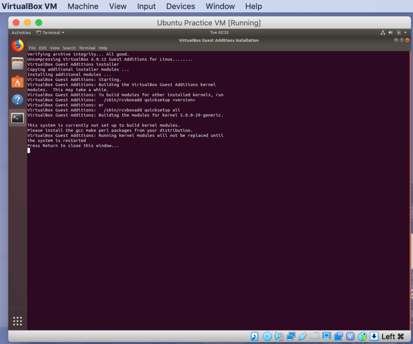Launch the Files manager from the dock

(x=17, y=64)
